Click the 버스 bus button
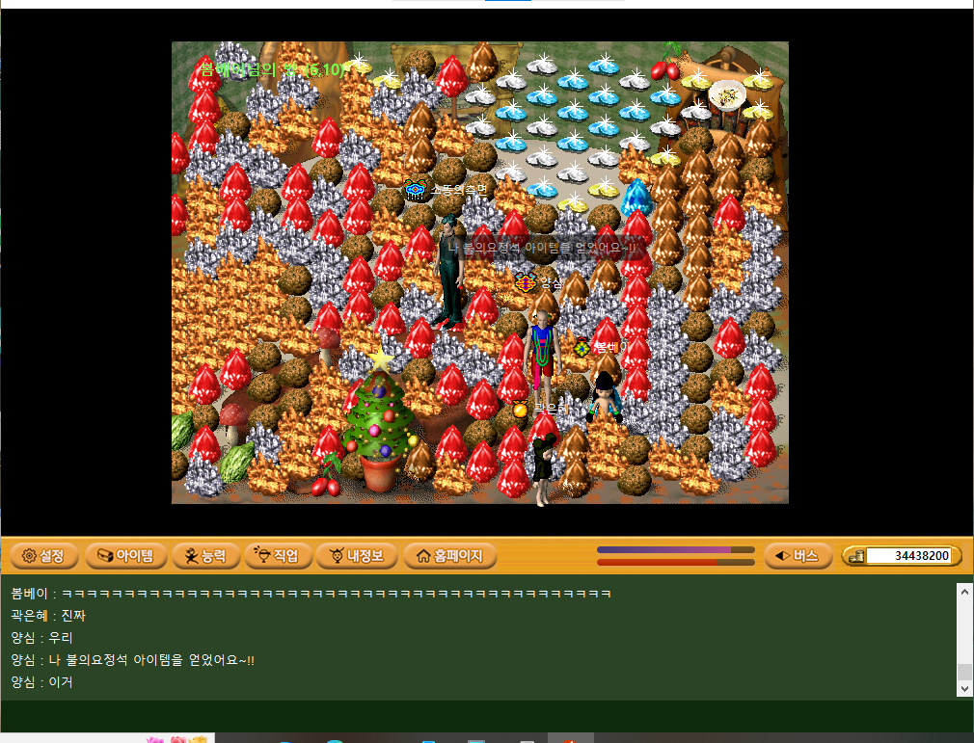Viewport: 974px width, 743px height. pos(798,556)
